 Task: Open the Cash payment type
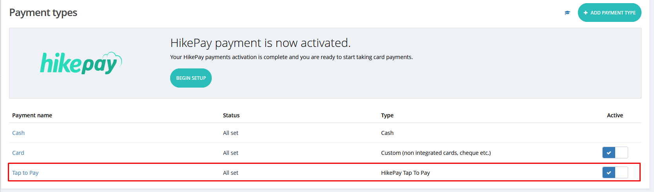[18, 133]
